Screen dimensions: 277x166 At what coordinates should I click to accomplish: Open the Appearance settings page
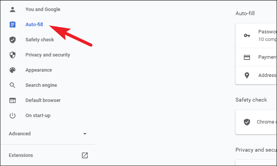pyautogui.click(x=39, y=70)
